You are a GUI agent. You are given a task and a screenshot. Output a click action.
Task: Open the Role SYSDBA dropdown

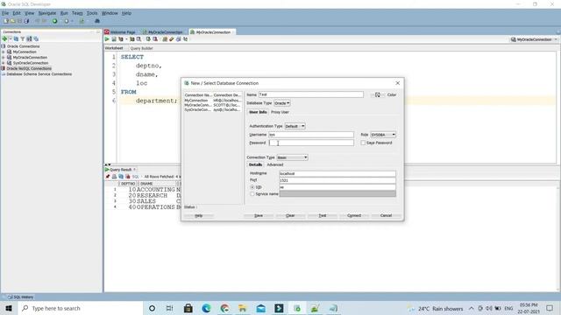(383, 135)
